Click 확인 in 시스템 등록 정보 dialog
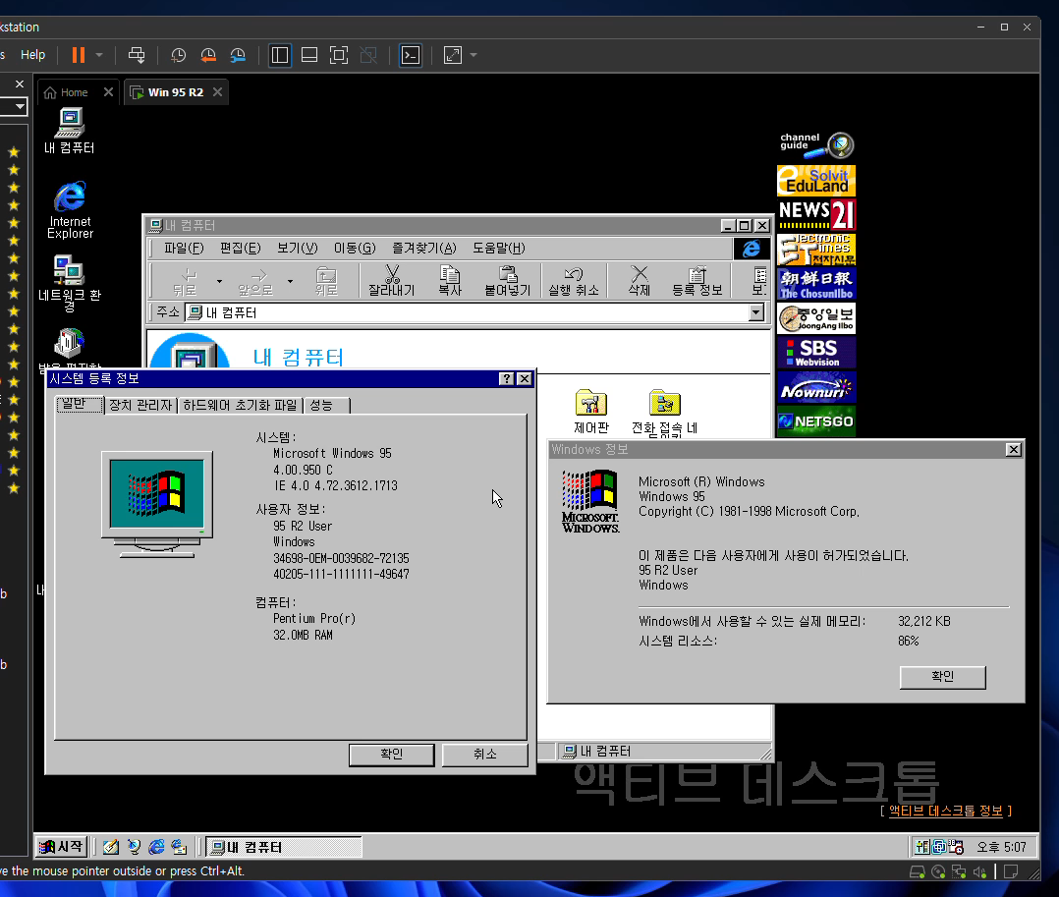Screen dimensions: 1059x897 (392, 755)
